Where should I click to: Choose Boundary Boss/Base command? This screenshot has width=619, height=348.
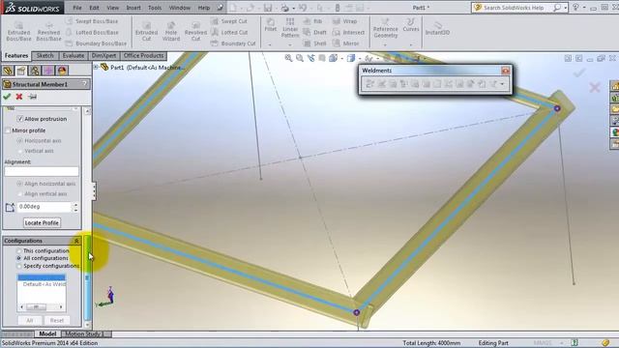click(97, 43)
